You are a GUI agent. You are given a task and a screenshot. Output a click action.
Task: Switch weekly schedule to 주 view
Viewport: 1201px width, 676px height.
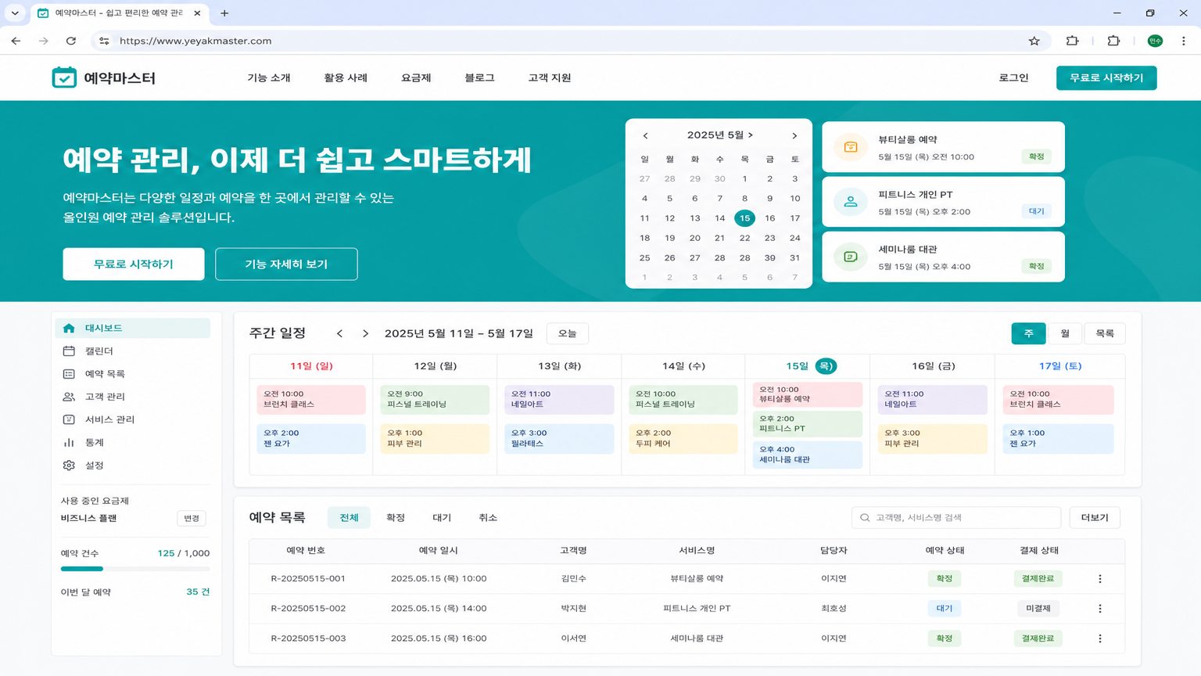(x=1028, y=333)
